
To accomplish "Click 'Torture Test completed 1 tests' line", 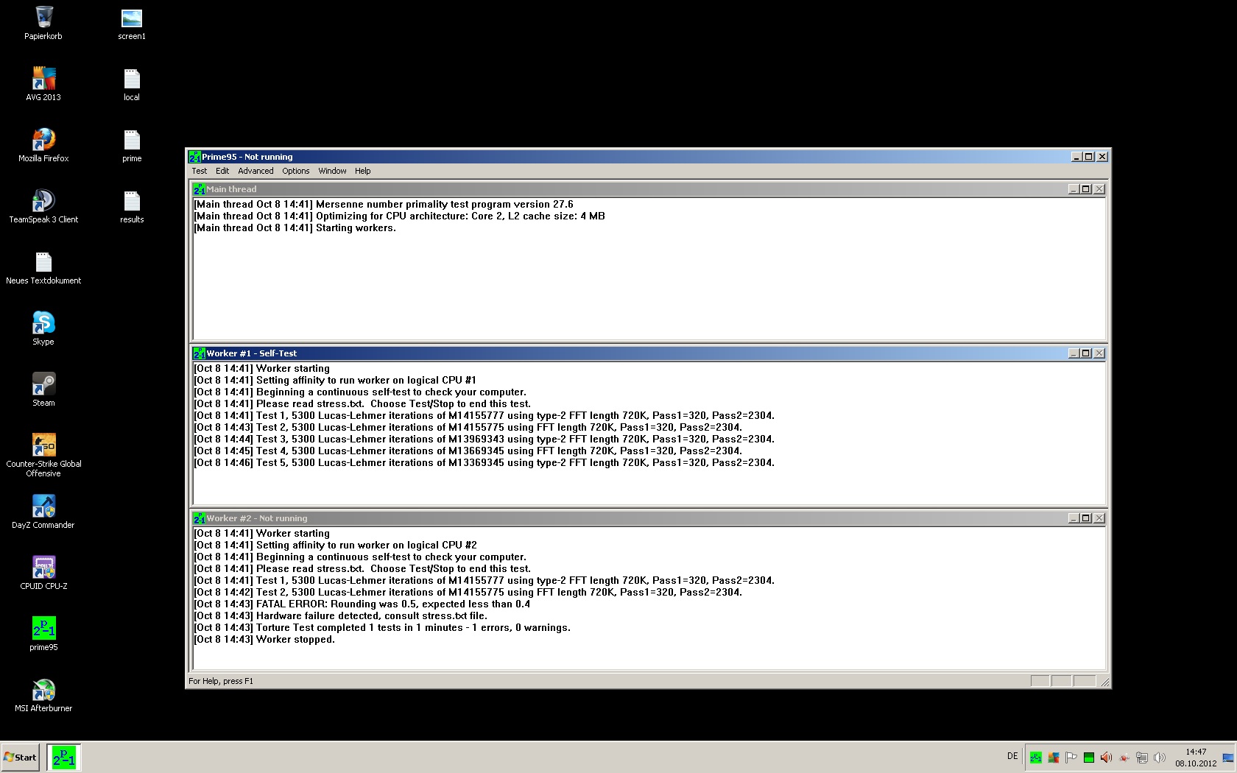I will 382,628.
